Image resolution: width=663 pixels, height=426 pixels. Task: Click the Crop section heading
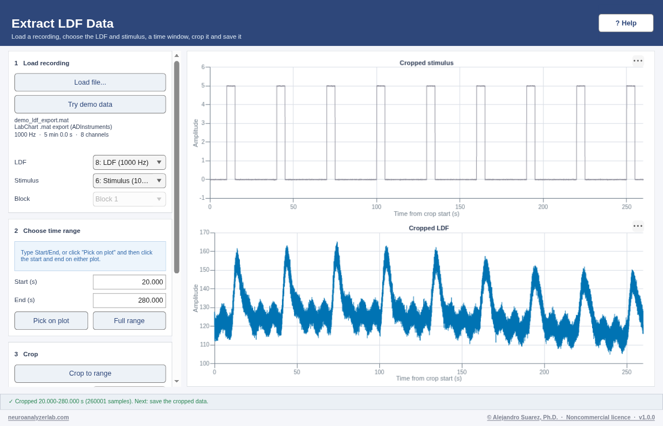coord(30,354)
